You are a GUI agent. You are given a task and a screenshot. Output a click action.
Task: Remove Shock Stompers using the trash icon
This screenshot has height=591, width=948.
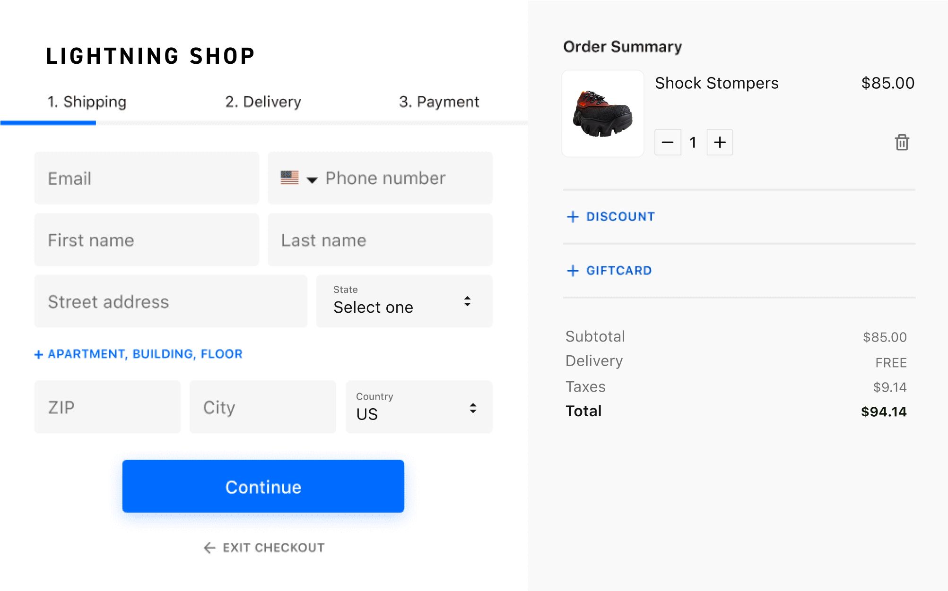902,142
